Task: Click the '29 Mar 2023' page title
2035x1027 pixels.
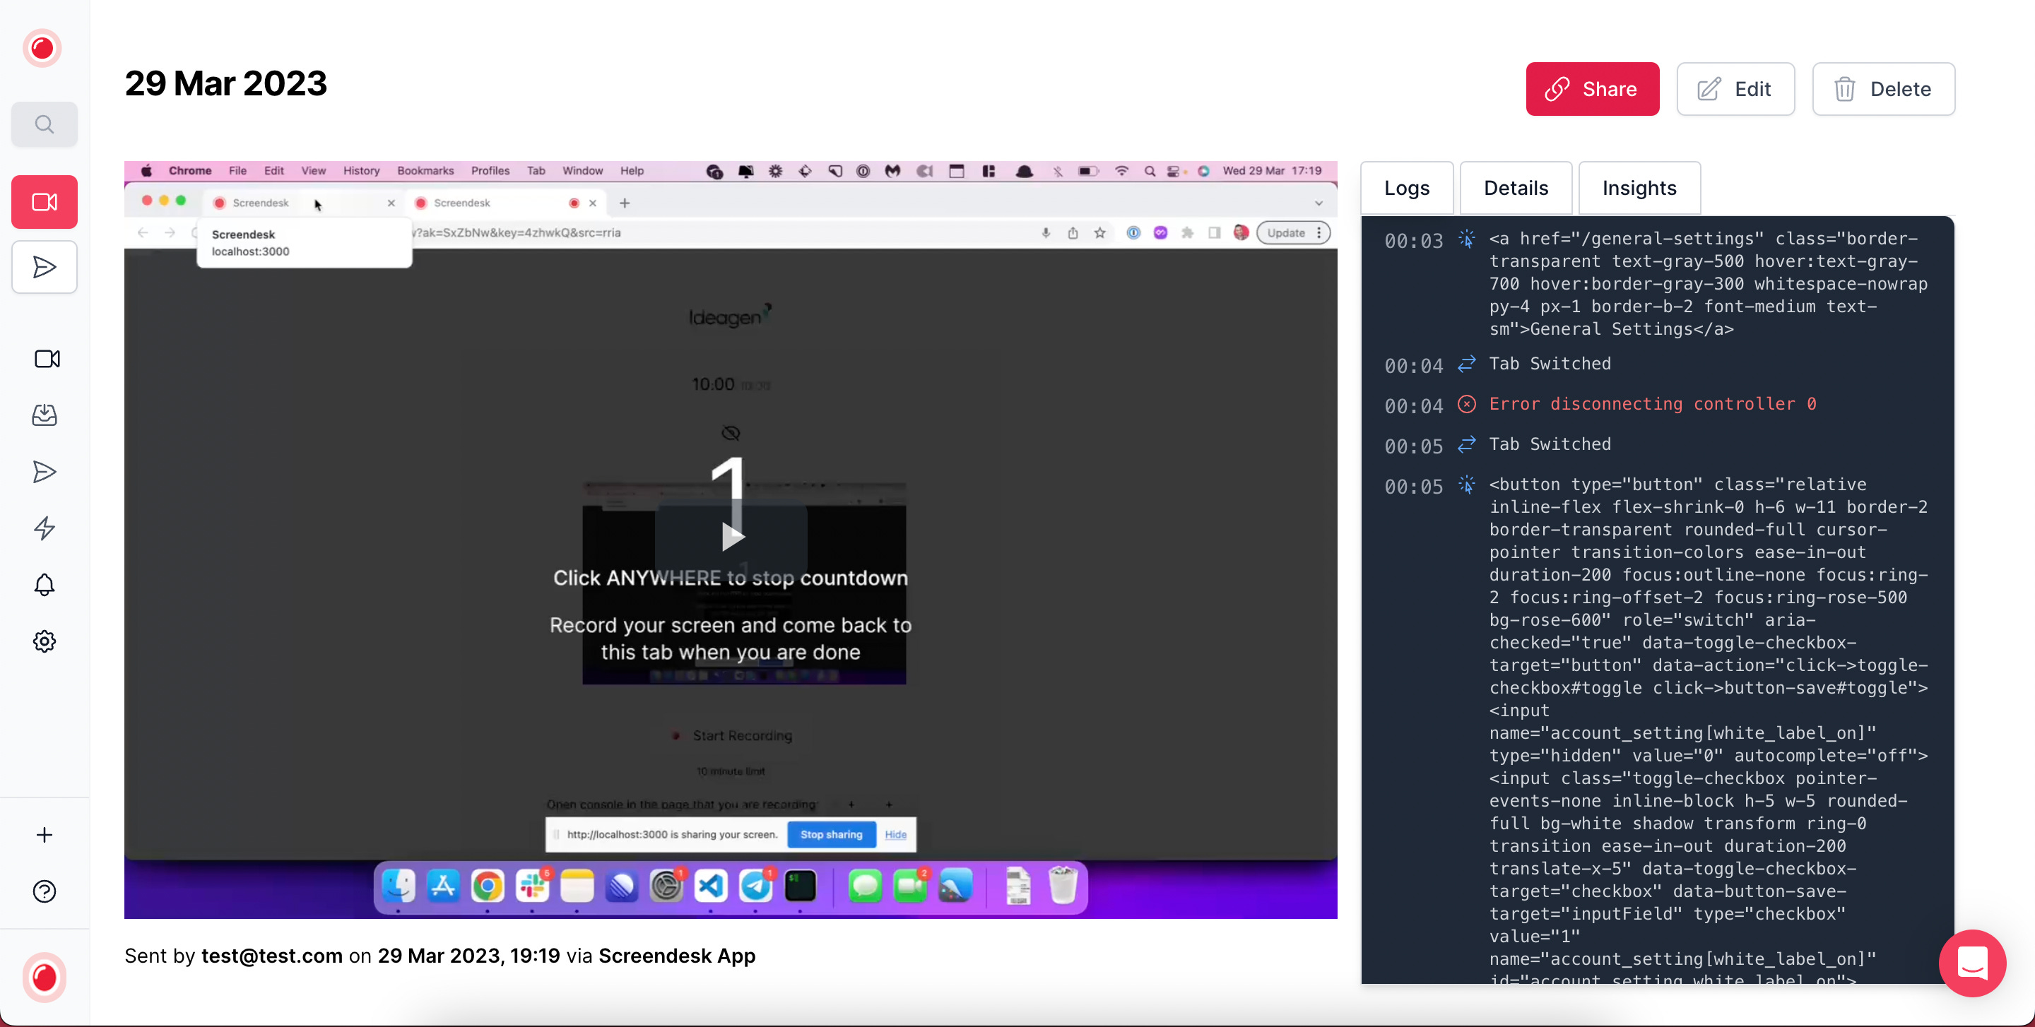Action: pos(226,83)
